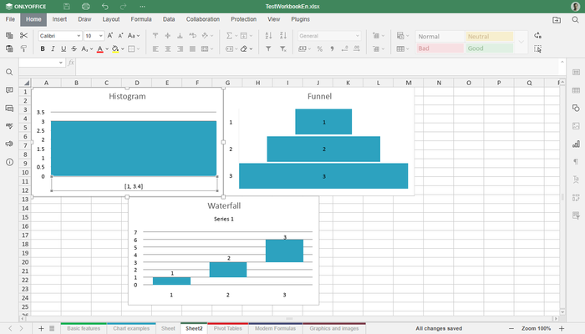Expand the cell styles gallery arrow
Screen dimensions: 585x334
(x=521, y=43)
